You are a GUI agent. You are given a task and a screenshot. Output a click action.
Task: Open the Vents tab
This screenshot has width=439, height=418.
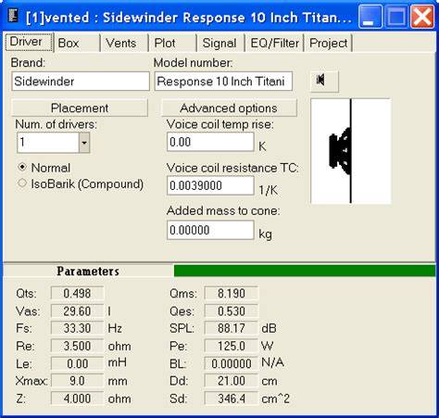125,44
